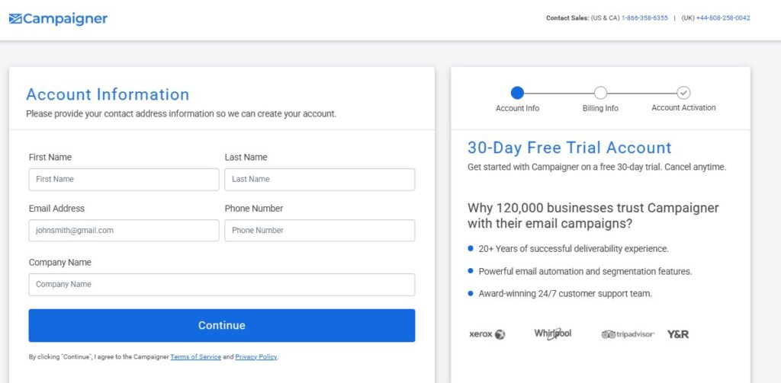Click 'Powerful email automation and segmentation' bullet
The height and width of the screenshot is (383, 781).
585,272
